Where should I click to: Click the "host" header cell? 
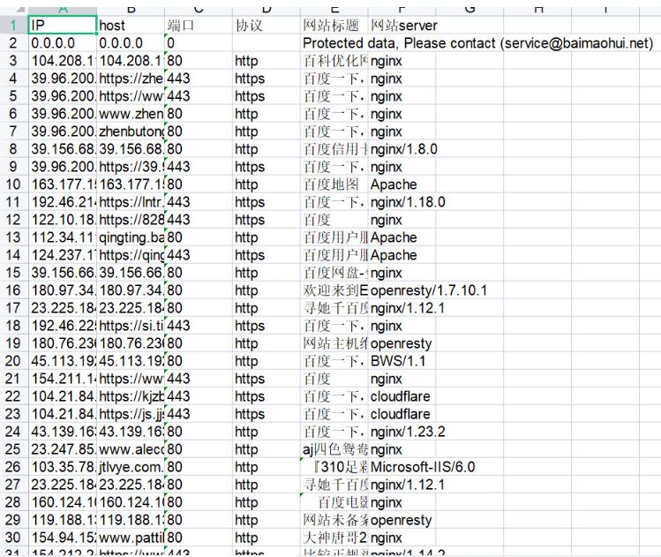(x=131, y=26)
